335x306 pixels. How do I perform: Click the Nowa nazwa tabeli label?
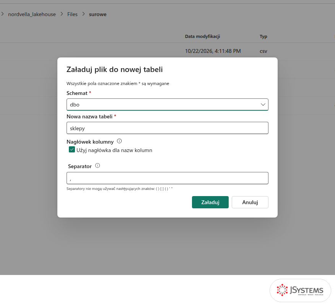[89, 116]
